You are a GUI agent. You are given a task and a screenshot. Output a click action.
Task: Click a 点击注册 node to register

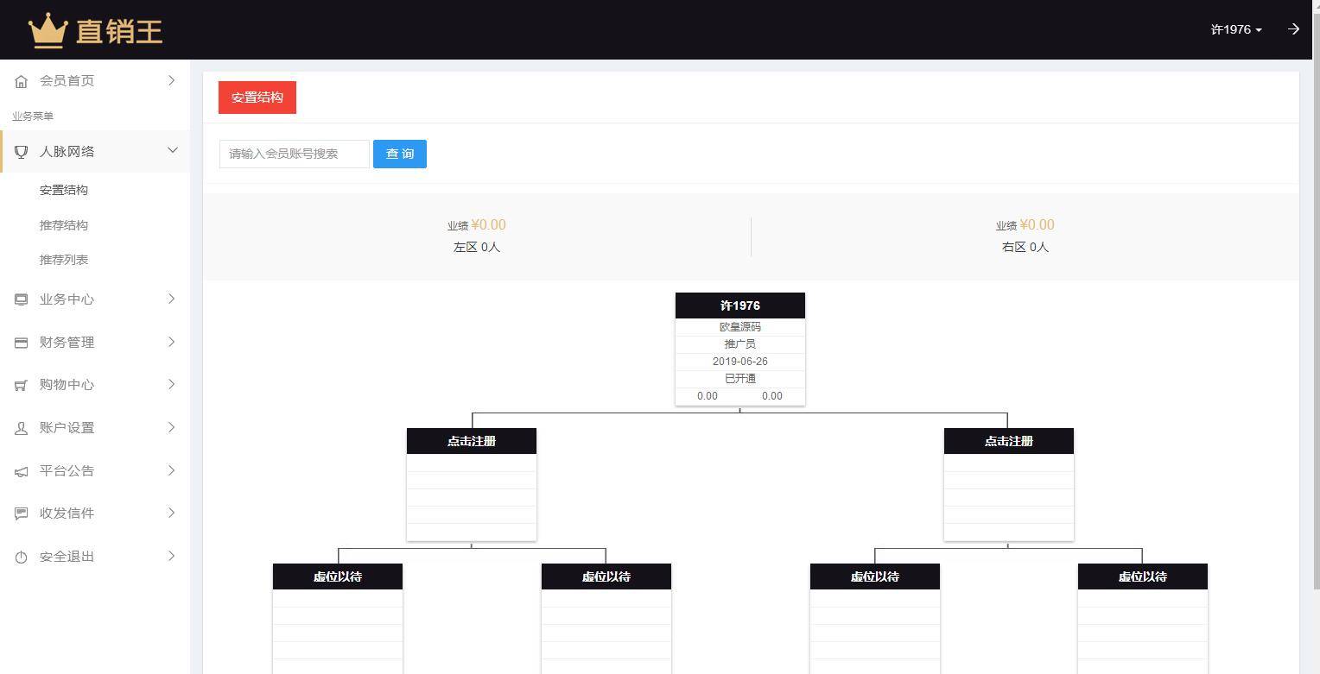(x=471, y=440)
